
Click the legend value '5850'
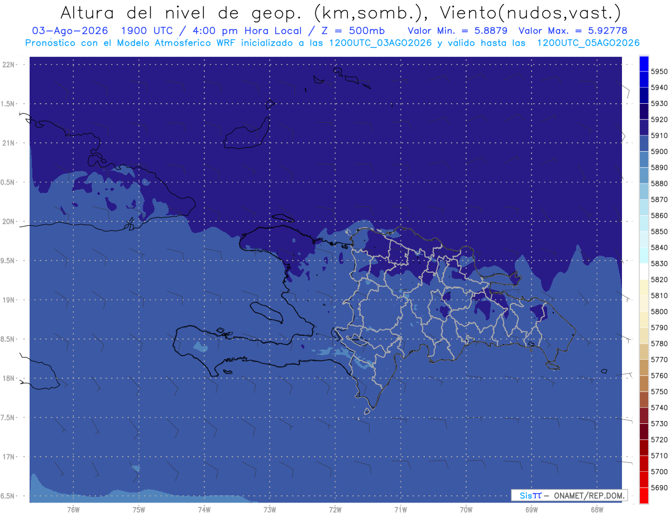tap(659, 231)
